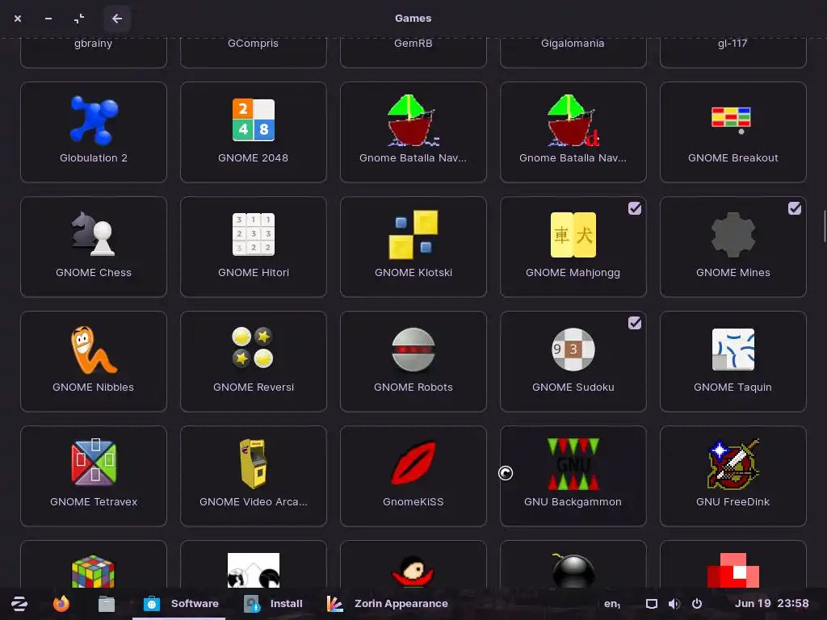The height and width of the screenshot is (620, 827).
Task: Select the GNU FreeDink icon
Action: [x=733, y=463]
